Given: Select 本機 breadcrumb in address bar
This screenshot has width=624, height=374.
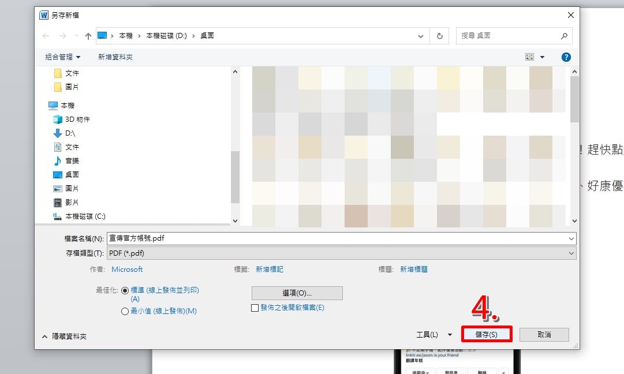Looking at the screenshot, I should coord(126,35).
